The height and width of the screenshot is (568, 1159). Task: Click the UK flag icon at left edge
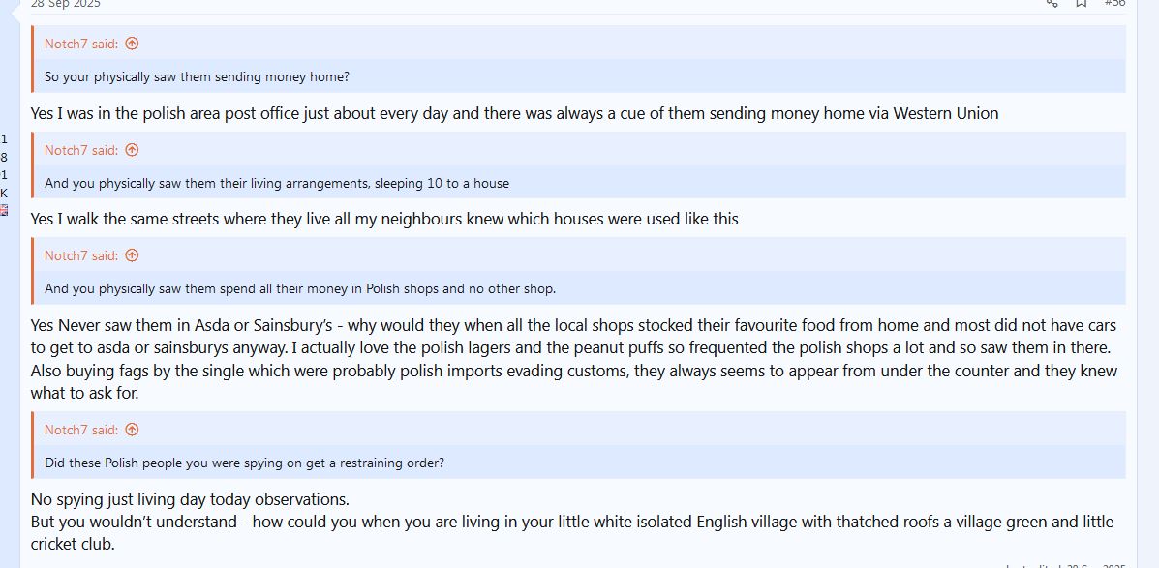[4, 210]
